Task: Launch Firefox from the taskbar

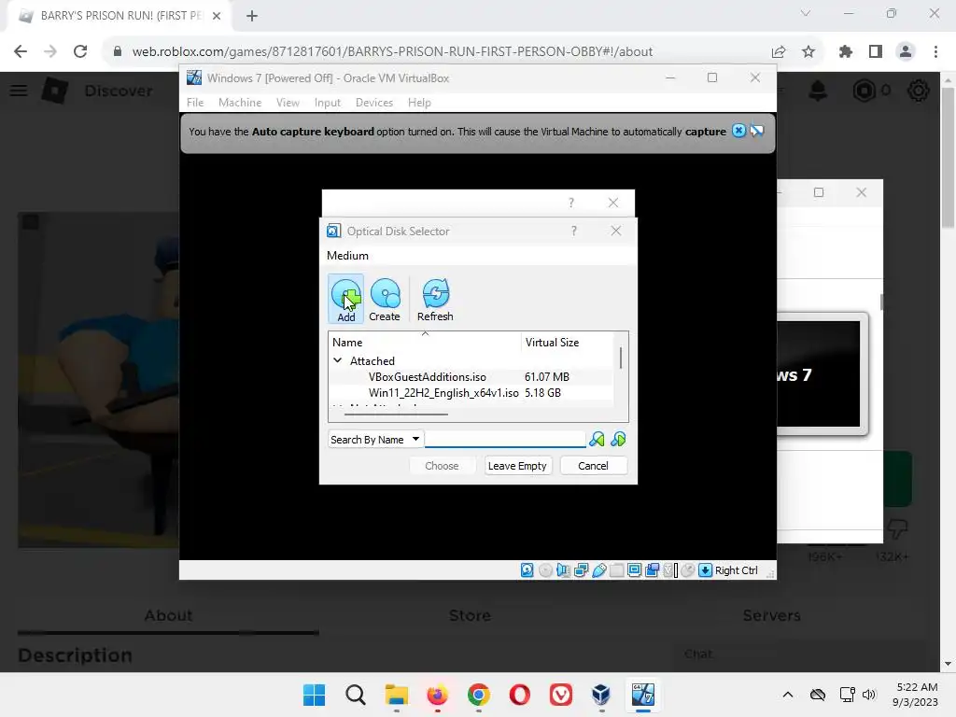Action: click(437, 695)
